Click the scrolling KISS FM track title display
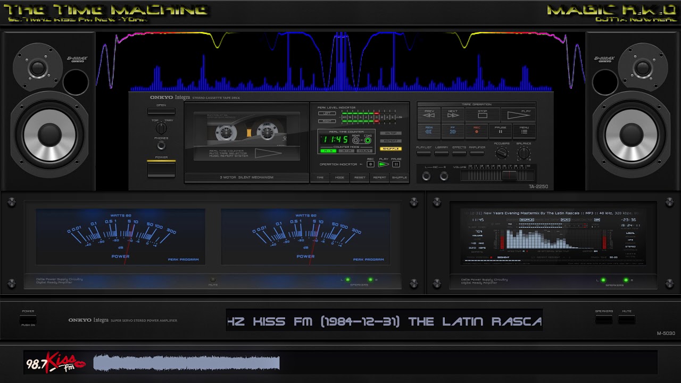 [384, 320]
